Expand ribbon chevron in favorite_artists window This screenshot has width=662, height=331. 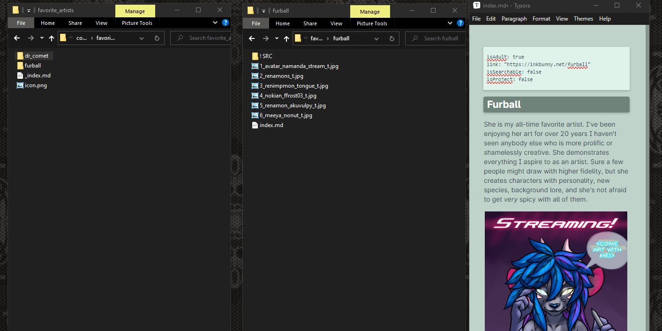coord(215,23)
